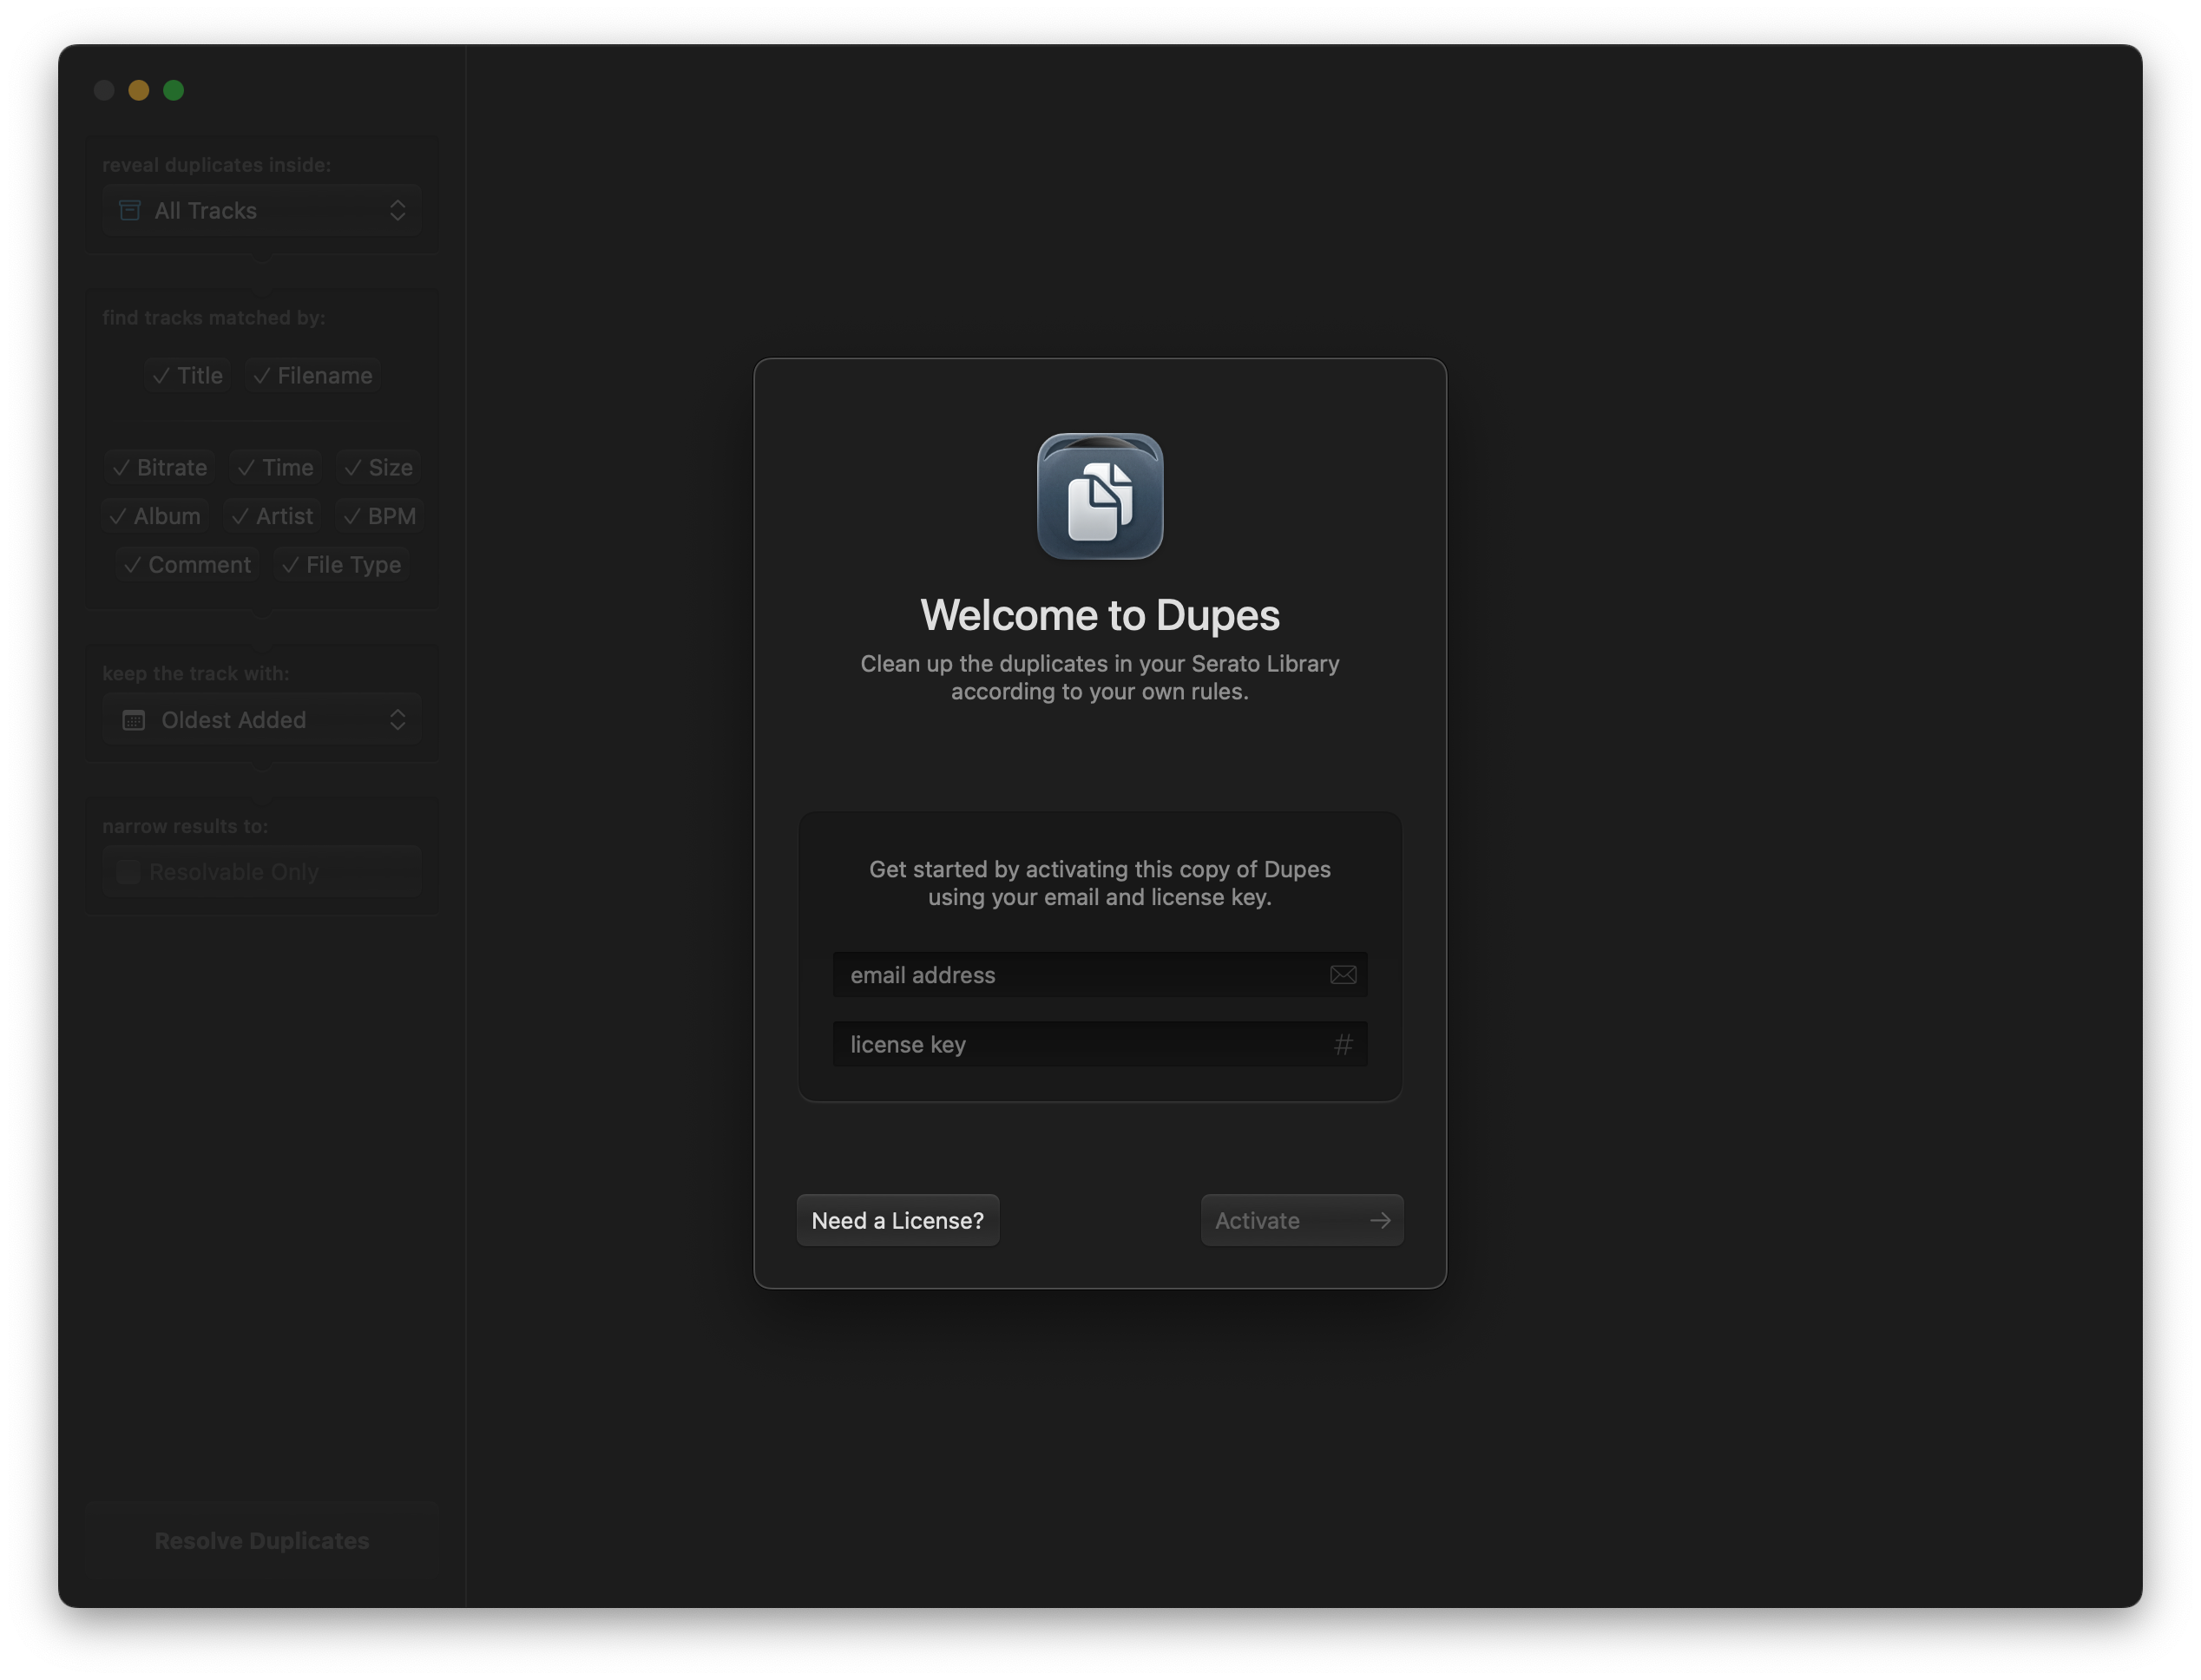Click the calendar icon beside Oldest Added

point(134,720)
